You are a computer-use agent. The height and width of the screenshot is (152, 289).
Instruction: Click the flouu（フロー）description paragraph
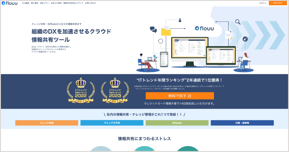click(x=51, y=49)
